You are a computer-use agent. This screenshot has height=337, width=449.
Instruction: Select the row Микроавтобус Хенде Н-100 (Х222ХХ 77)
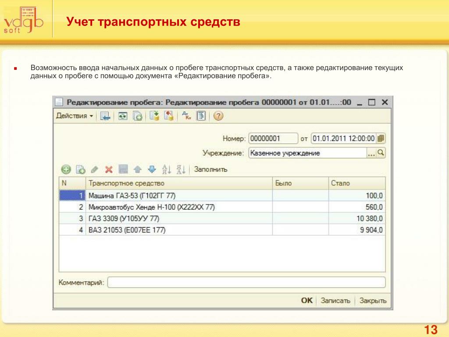(x=222, y=207)
